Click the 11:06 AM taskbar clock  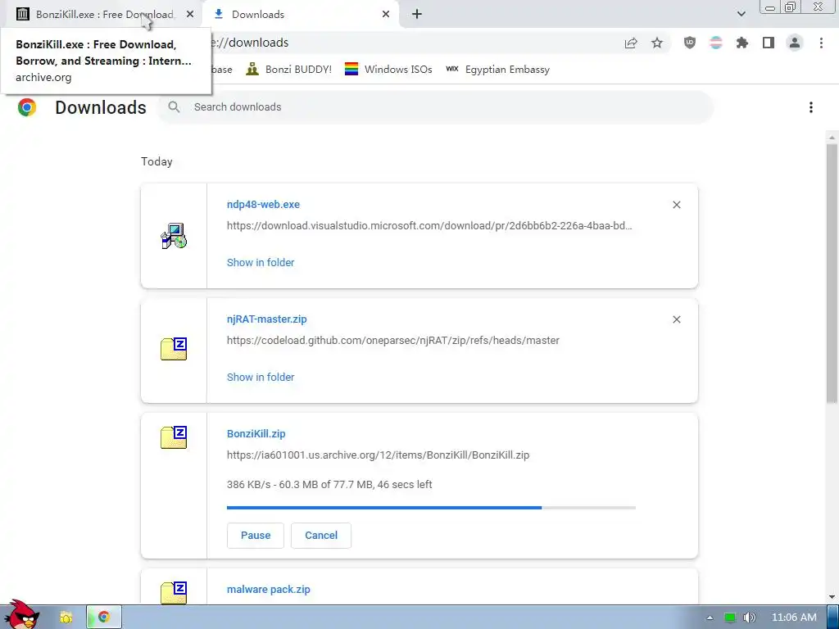pos(794,618)
